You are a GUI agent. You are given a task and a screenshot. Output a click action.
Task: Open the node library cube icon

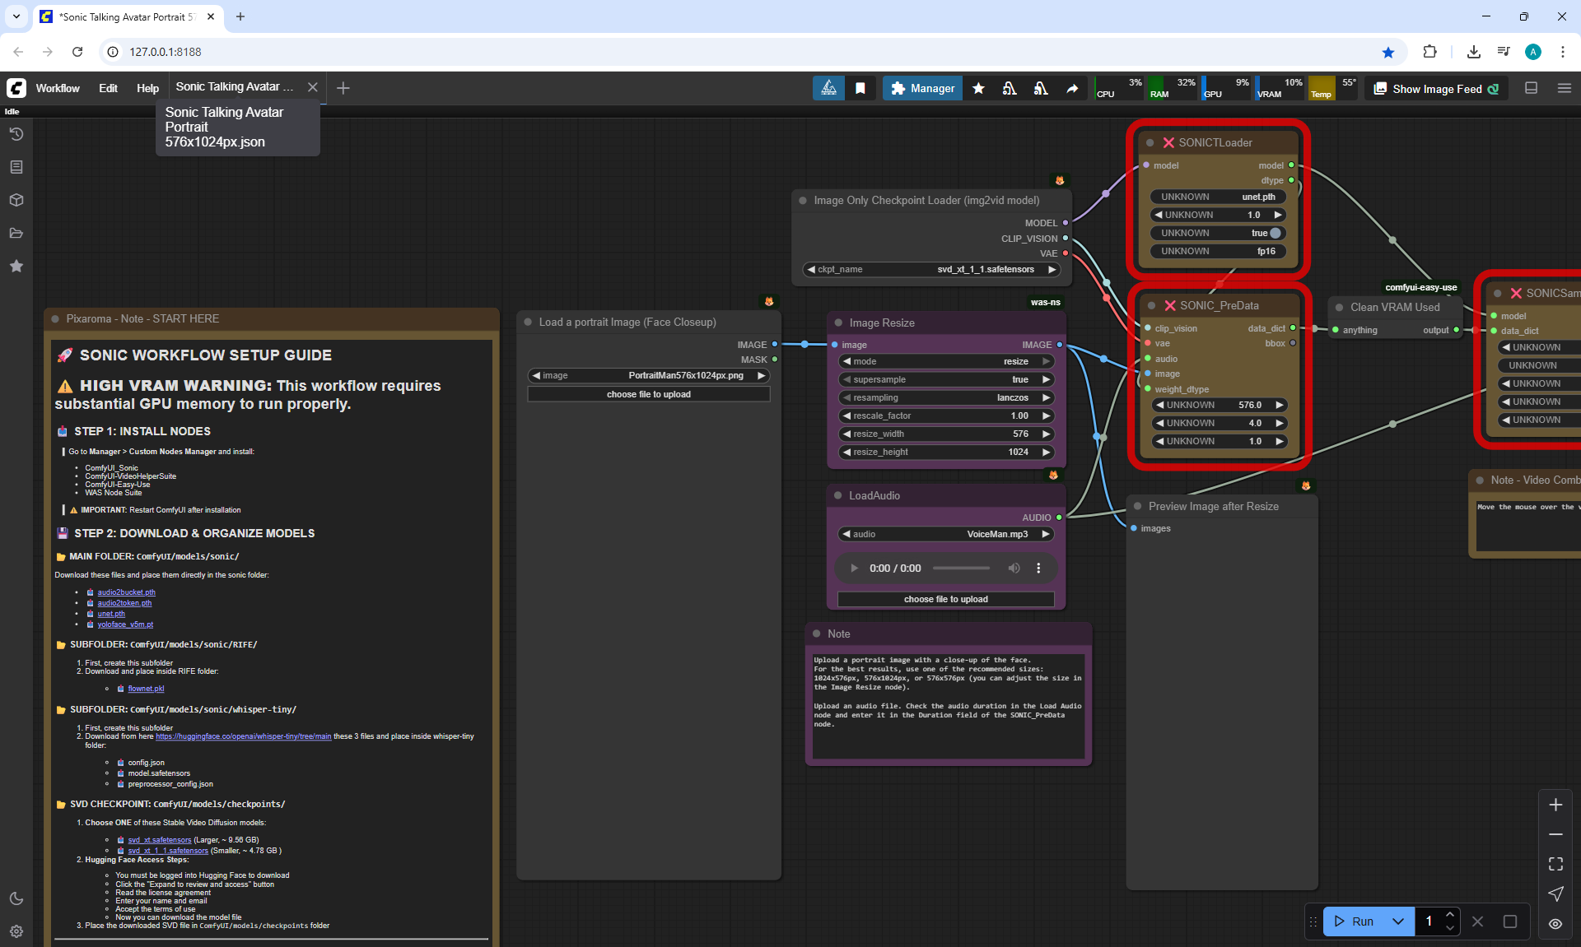(16, 200)
